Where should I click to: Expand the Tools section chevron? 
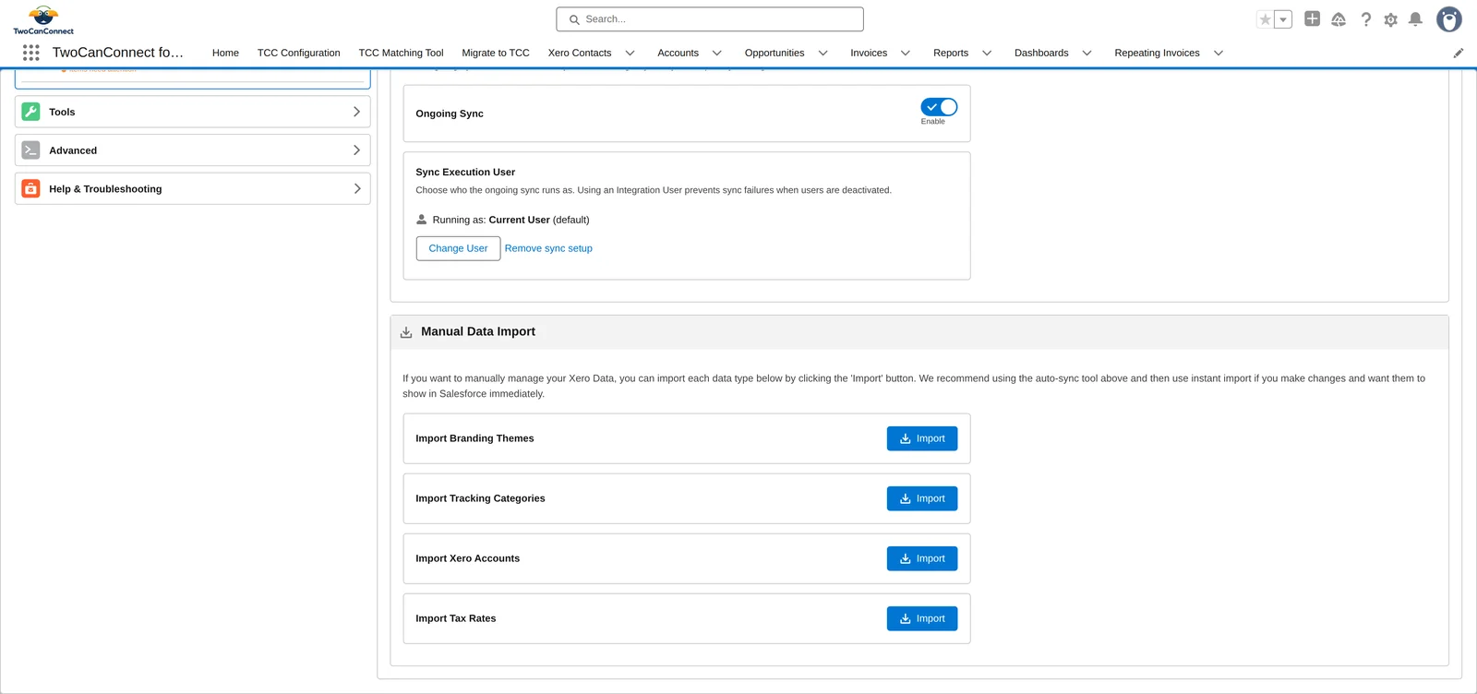357,112
